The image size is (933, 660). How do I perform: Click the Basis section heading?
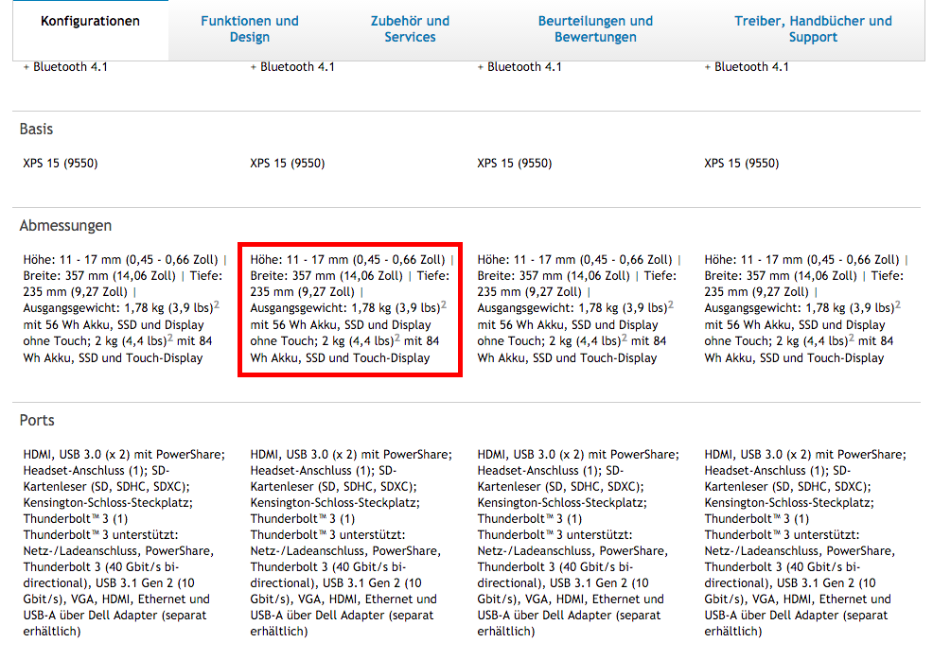coord(36,129)
